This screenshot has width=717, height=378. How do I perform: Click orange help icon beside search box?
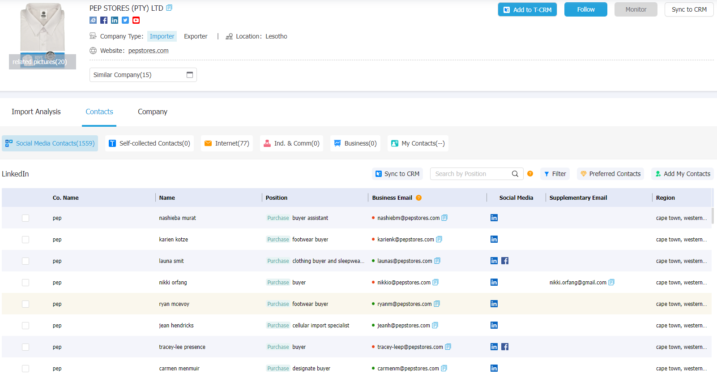coord(530,174)
